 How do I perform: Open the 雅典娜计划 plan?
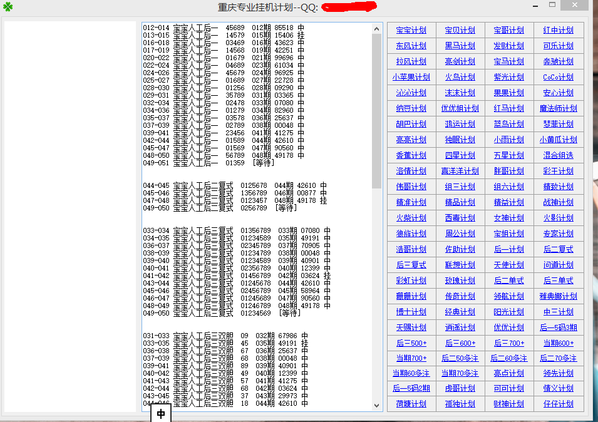(558, 296)
